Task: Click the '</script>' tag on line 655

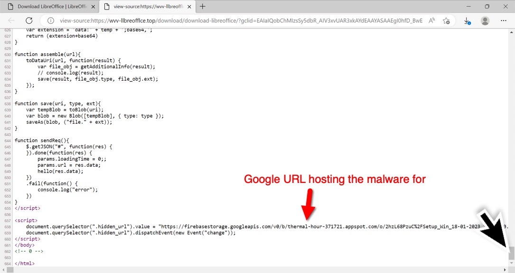Action: (28, 209)
